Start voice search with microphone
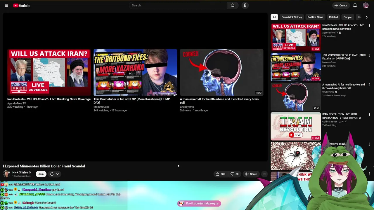 pos(245,5)
